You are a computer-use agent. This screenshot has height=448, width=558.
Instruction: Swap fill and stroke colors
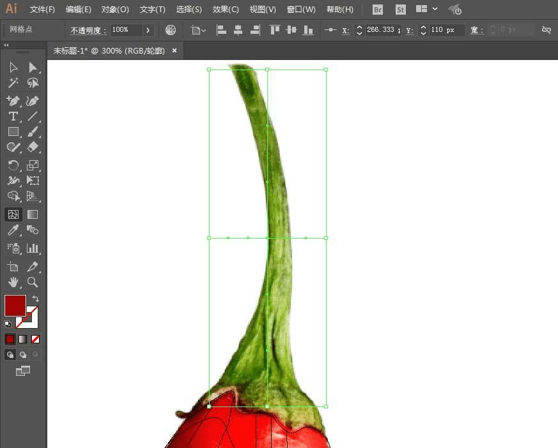pos(36,298)
